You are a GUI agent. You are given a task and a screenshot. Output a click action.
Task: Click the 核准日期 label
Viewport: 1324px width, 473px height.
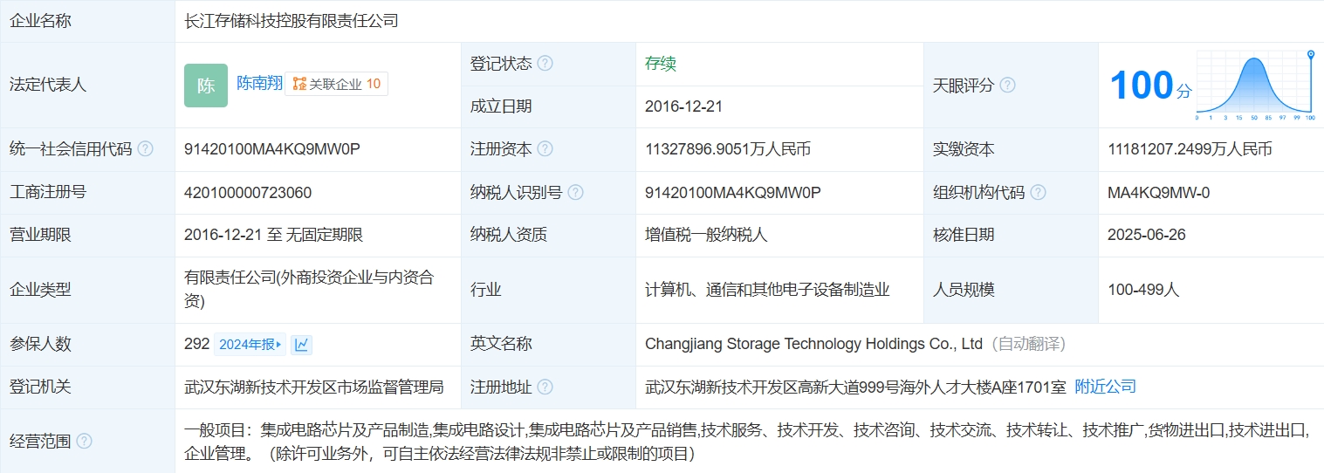(964, 235)
